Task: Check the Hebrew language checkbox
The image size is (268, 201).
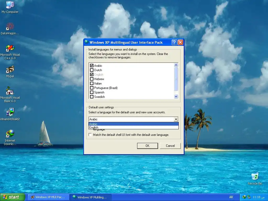Action: (x=92, y=79)
